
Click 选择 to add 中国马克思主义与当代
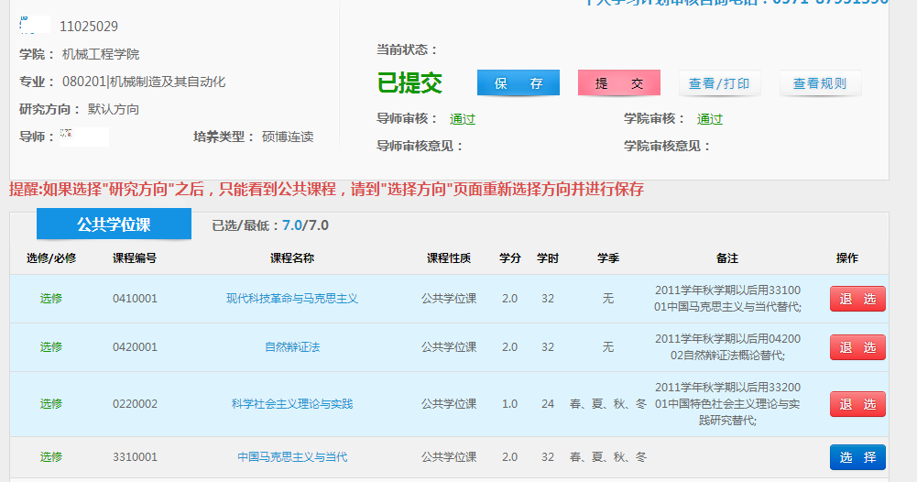857,457
